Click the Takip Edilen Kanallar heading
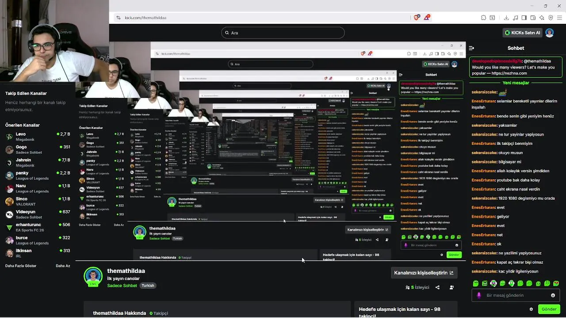Viewport: 566px width, 318px height. (x=26, y=94)
